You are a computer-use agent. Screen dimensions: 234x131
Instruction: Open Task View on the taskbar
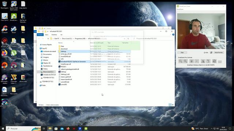click(x=44, y=128)
